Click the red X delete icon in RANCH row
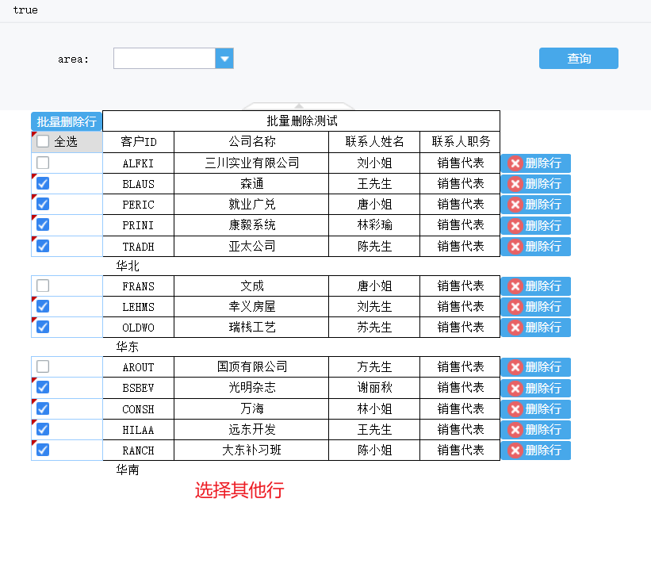651x579 pixels. click(x=515, y=451)
